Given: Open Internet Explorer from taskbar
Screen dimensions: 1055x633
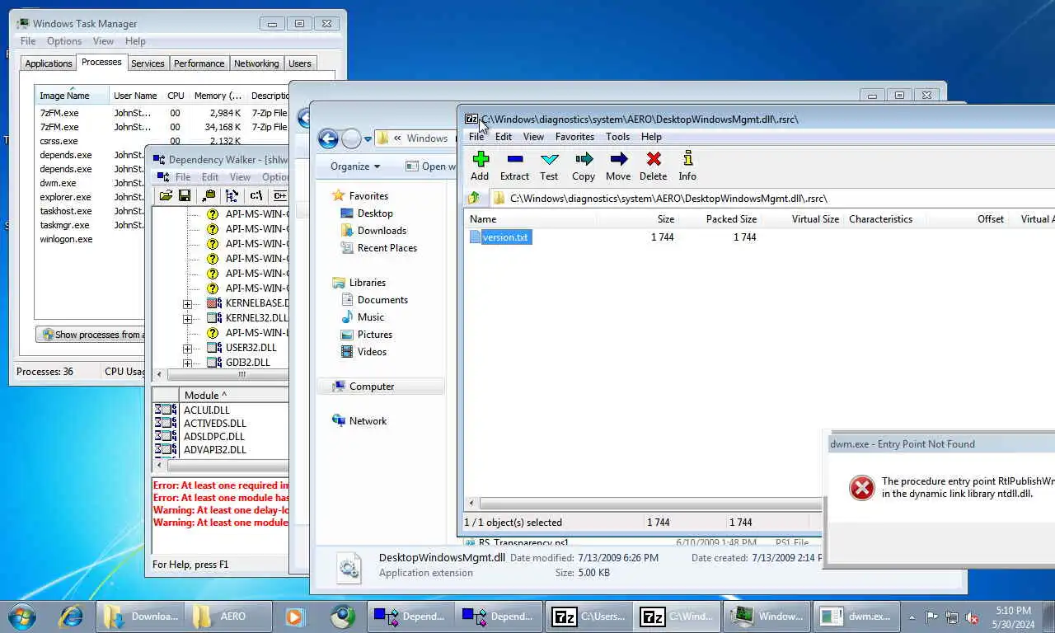Looking at the screenshot, I should click(x=72, y=617).
